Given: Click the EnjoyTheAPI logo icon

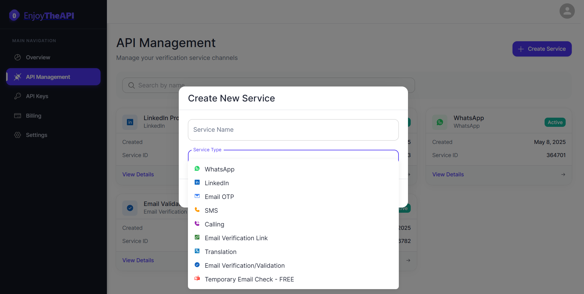Looking at the screenshot, I should point(14,15).
